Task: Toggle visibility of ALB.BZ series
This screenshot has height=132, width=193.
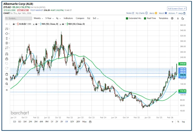Action: (x=14, y=24)
